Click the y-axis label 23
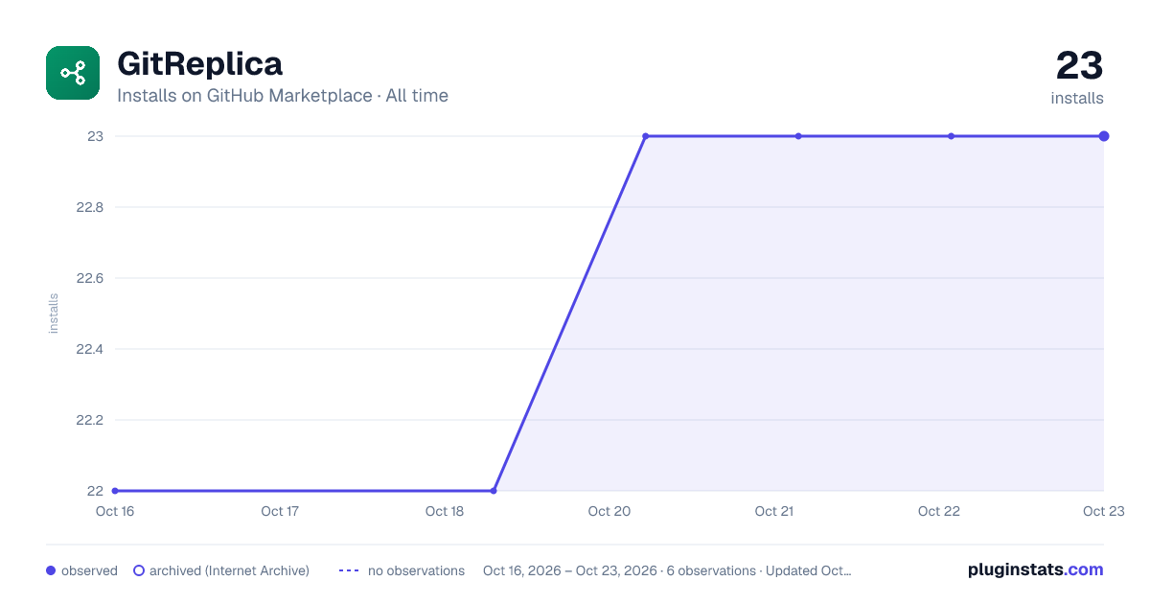This screenshot has width=1150, height=604. [96, 136]
